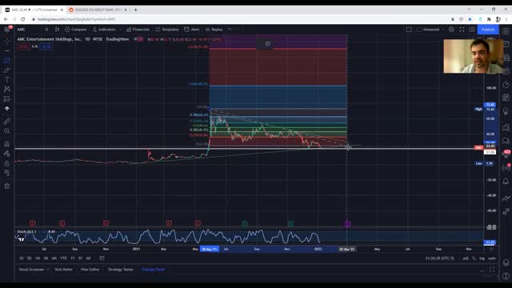Viewport: 512px width, 288px height.
Task: Open the calendar panel in right sidebar
Action: pyautogui.click(x=506, y=98)
